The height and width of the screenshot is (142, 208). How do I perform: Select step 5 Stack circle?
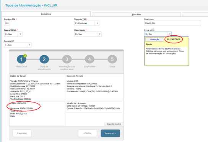112,59
